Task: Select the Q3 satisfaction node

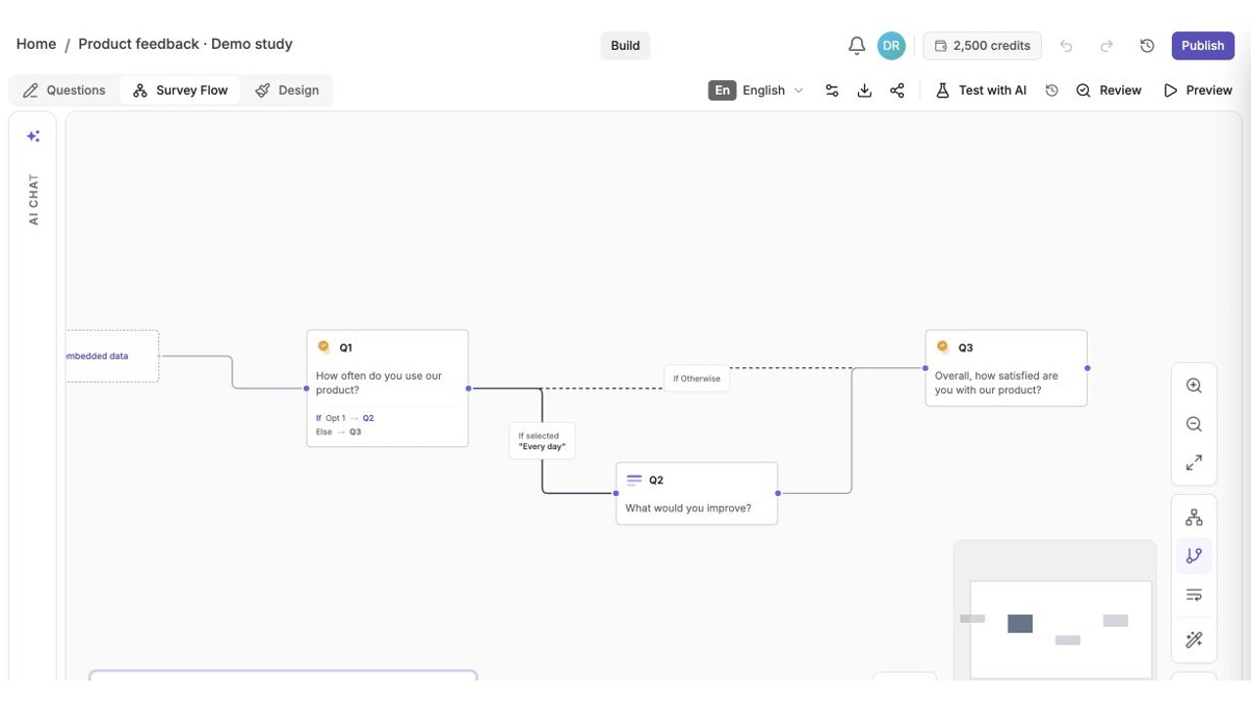Action: (1006, 368)
